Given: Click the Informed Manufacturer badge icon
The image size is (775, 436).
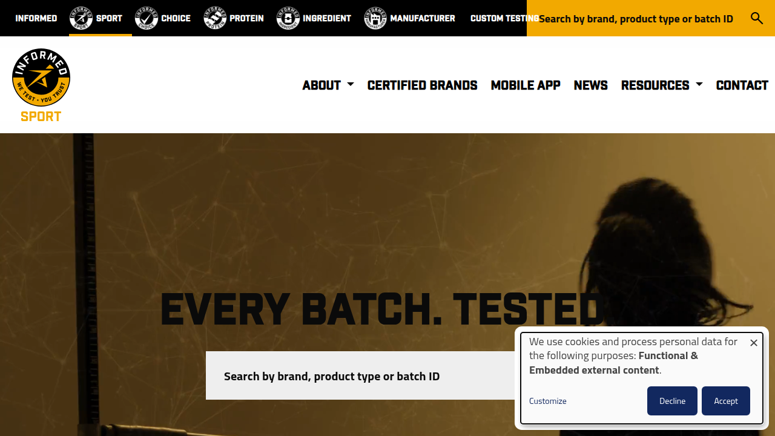Looking at the screenshot, I should [375, 18].
